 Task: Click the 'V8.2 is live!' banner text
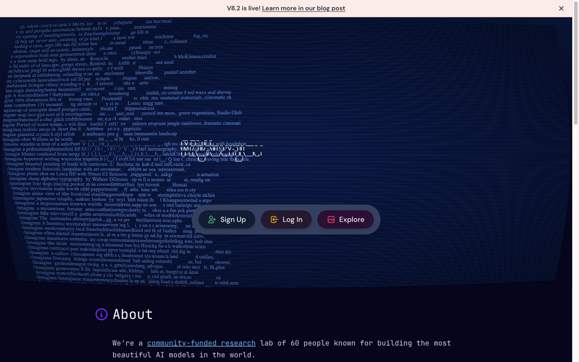[243, 8]
